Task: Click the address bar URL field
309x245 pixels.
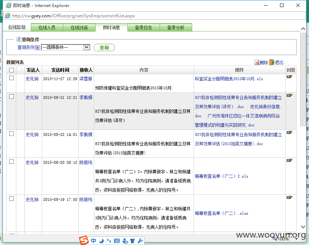Action: 154,16
